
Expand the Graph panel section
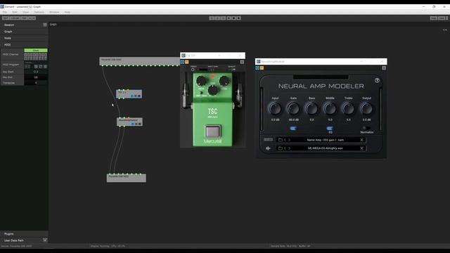coord(24,32)
